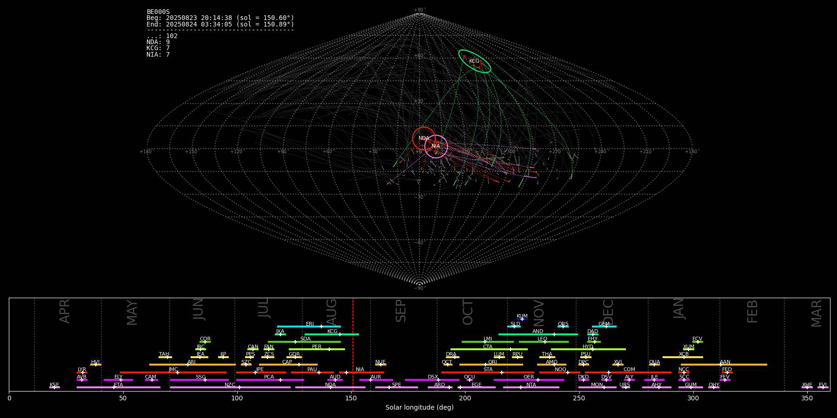837x418 pixels.
Task: Click the QUA shower label in the timeline
Action: (655, 362)
